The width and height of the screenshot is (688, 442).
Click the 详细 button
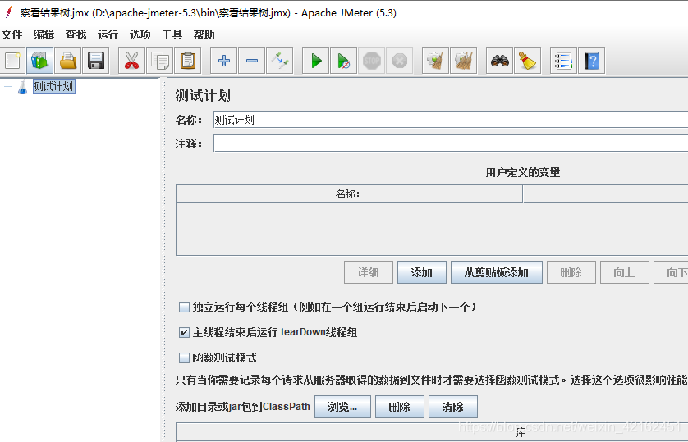pyautogui.click(x=368, y=272)
